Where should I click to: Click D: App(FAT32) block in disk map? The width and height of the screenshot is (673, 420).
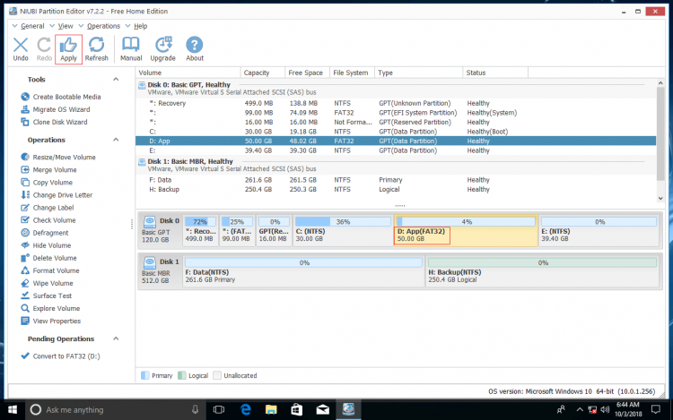click(x=466, y=231)
